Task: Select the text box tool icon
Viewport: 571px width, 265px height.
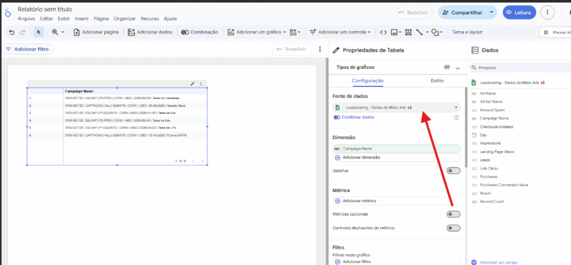Action: [409, 32]
